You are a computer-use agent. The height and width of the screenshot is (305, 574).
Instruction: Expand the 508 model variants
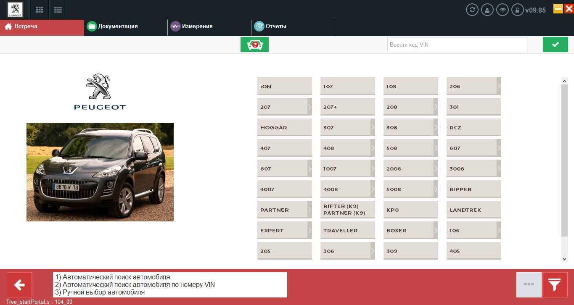coord(436,148)
